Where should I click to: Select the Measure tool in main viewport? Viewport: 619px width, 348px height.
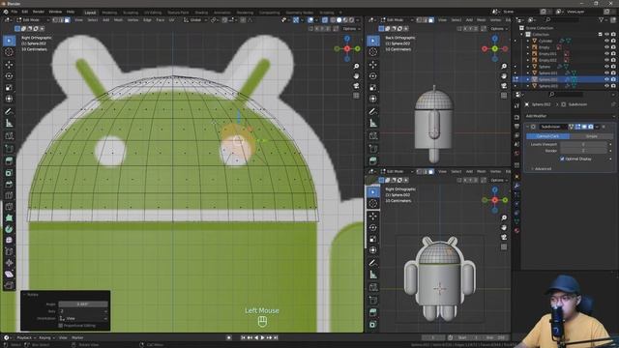click(9, 123)
